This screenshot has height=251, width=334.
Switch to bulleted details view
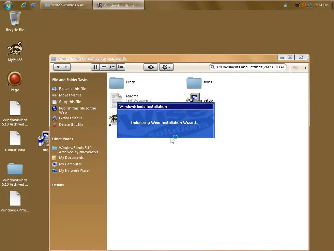click(x=112, y=67)
